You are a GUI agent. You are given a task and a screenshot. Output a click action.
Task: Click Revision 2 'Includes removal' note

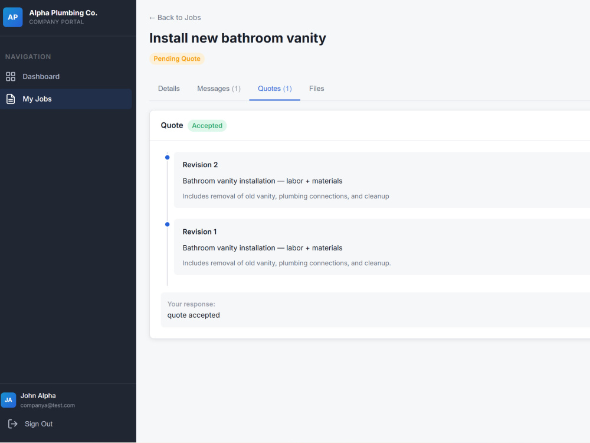pyautogui.click(x=286, y=196)
